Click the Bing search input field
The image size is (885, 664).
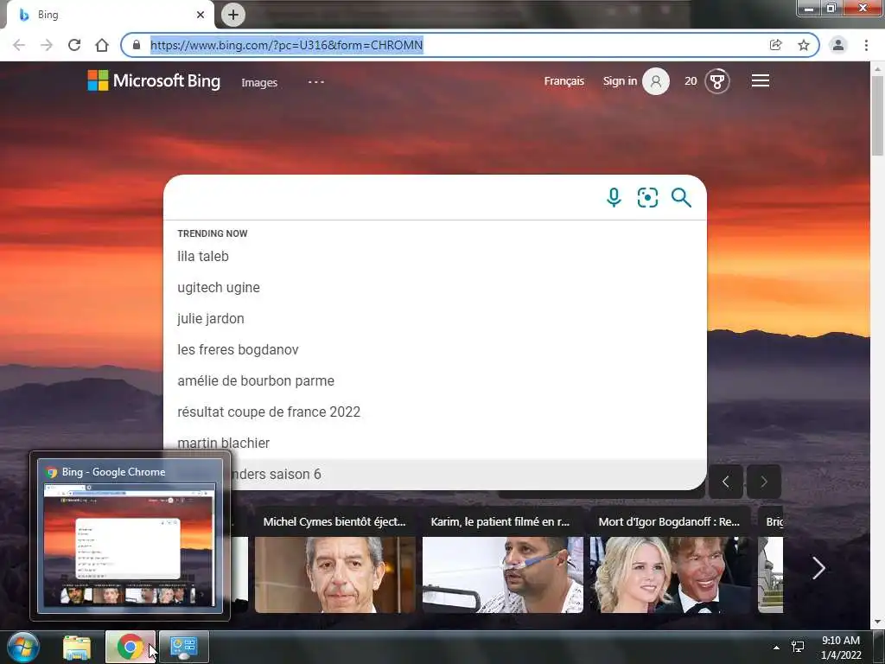click(384, 198)
